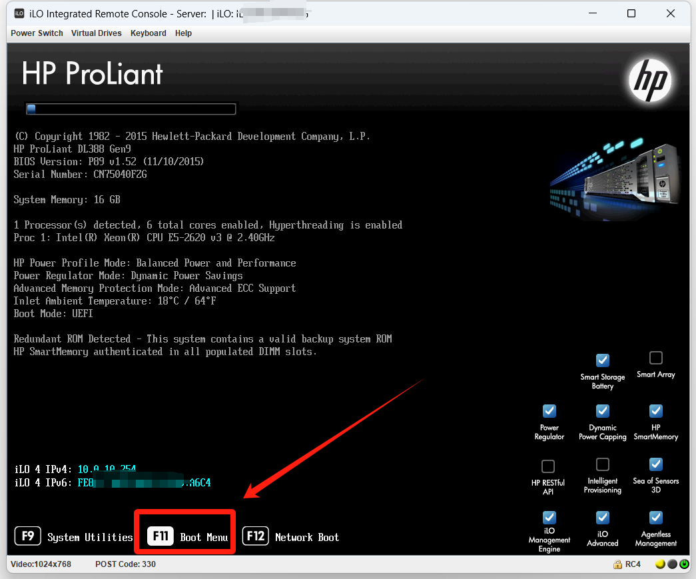Screen dimensions: 696x579
Task: Expand the Virtual Drives menu
Action: click(97, 33)
